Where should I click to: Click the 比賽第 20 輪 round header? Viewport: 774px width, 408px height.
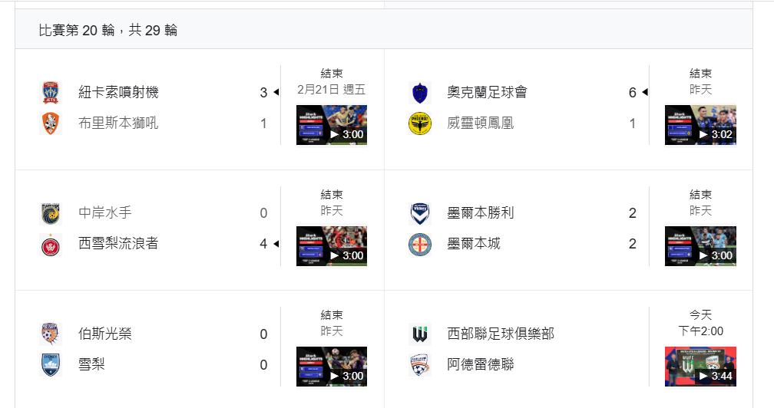[108, 30]
